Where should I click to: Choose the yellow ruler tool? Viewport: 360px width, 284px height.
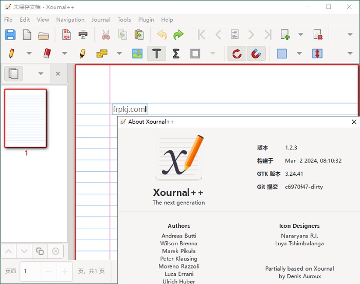102,54
